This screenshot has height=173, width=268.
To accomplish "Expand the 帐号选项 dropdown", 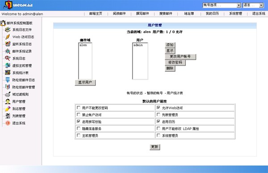I will coord(222,5).
